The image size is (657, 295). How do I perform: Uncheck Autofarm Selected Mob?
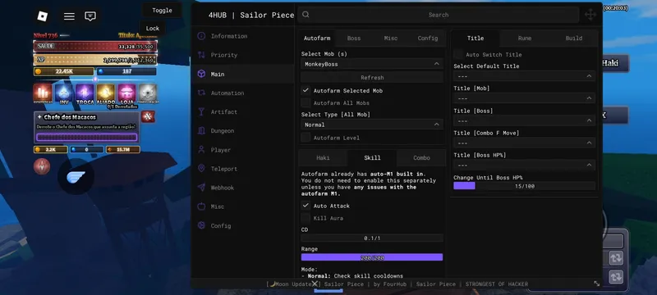point(306,90)
